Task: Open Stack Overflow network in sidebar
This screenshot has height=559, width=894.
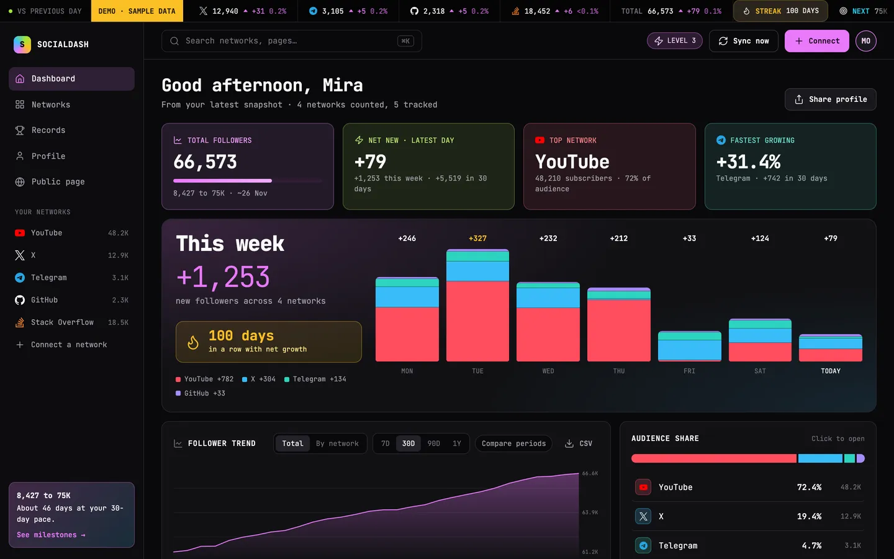Action: 71,322
